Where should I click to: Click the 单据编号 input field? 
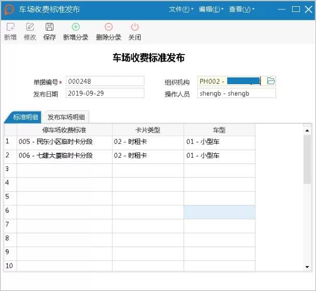click(105, 81)
